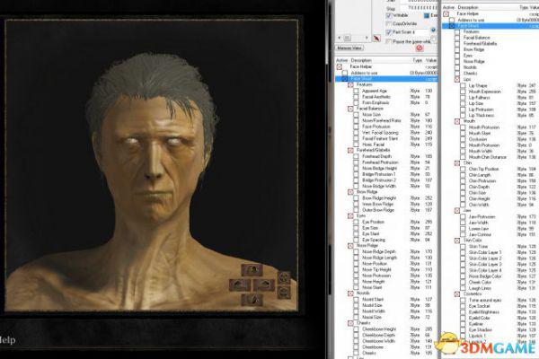Toggle the CopyOnWrite checkbox
539x359 pixels.
tap(389, 23)
